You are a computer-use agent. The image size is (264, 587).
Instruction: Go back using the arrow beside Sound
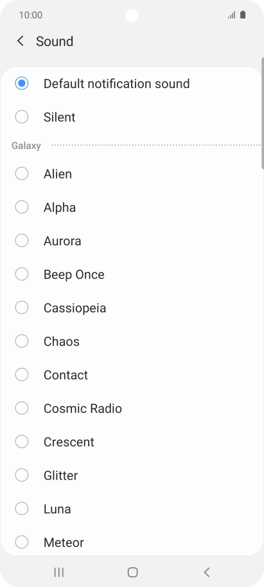point(20,41)
